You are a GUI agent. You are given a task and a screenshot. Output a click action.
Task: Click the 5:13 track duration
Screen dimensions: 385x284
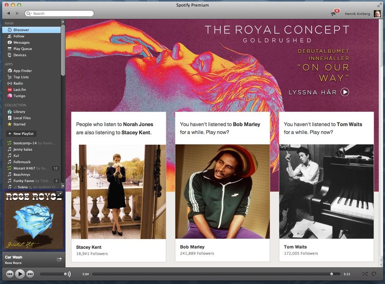click(346, 274)
